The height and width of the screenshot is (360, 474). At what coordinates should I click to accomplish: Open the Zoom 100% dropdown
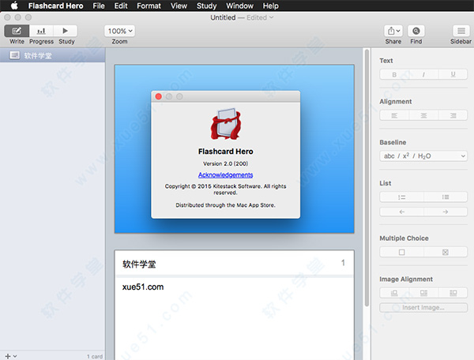click(120, 31)
